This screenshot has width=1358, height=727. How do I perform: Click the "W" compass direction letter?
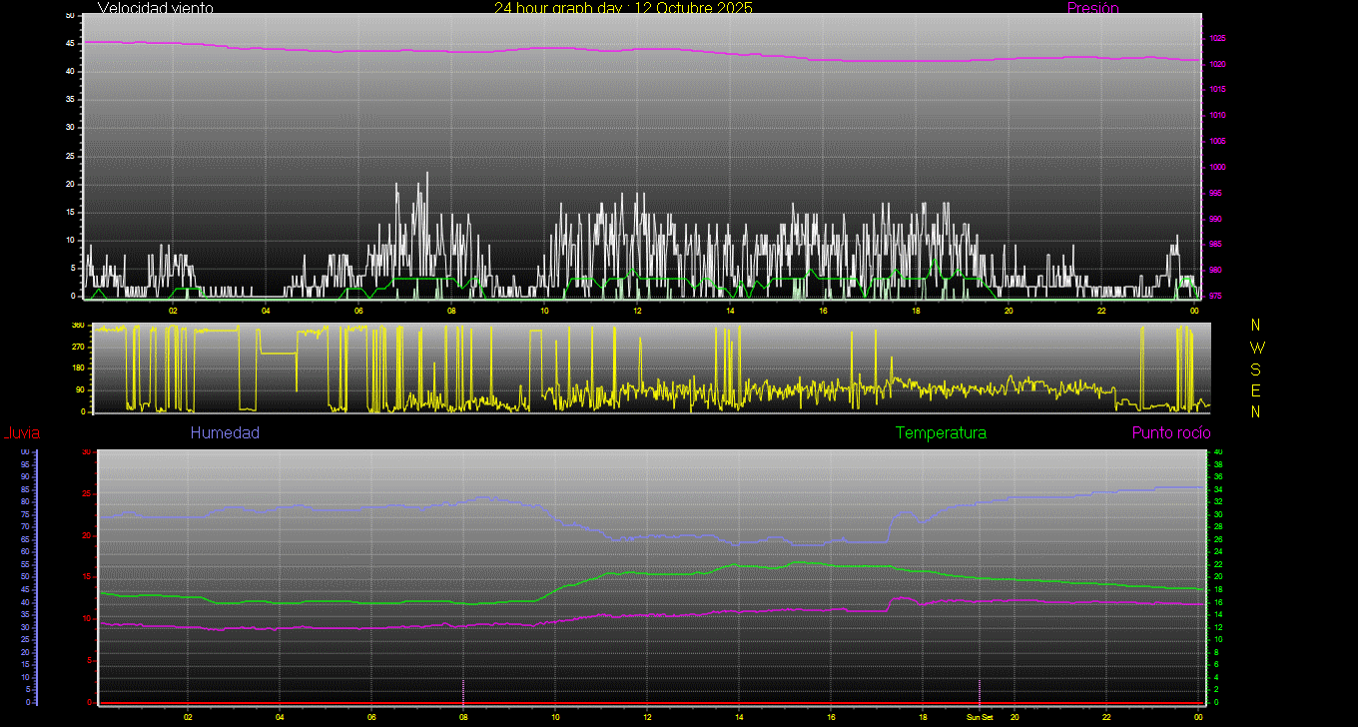click(x=1256, y=348)
